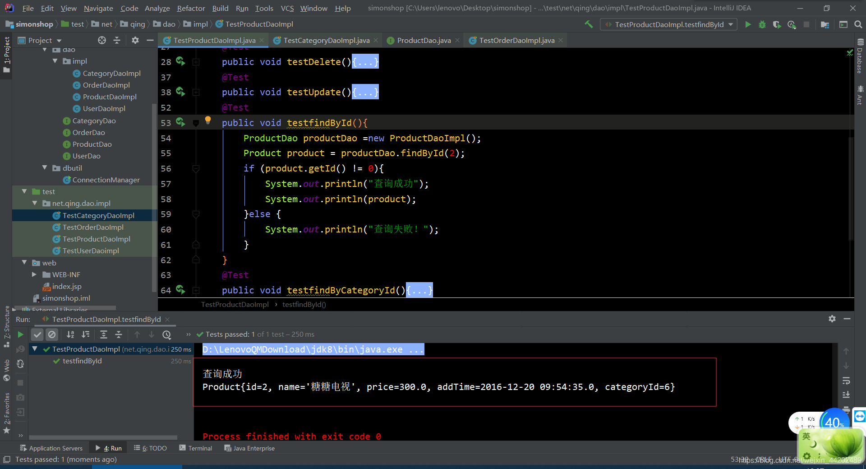The width and height of the screenshot is (866, 469).
Task: Click the locate/scroll-from-source icon in the Project panel
Action: (x=102, y=40)
